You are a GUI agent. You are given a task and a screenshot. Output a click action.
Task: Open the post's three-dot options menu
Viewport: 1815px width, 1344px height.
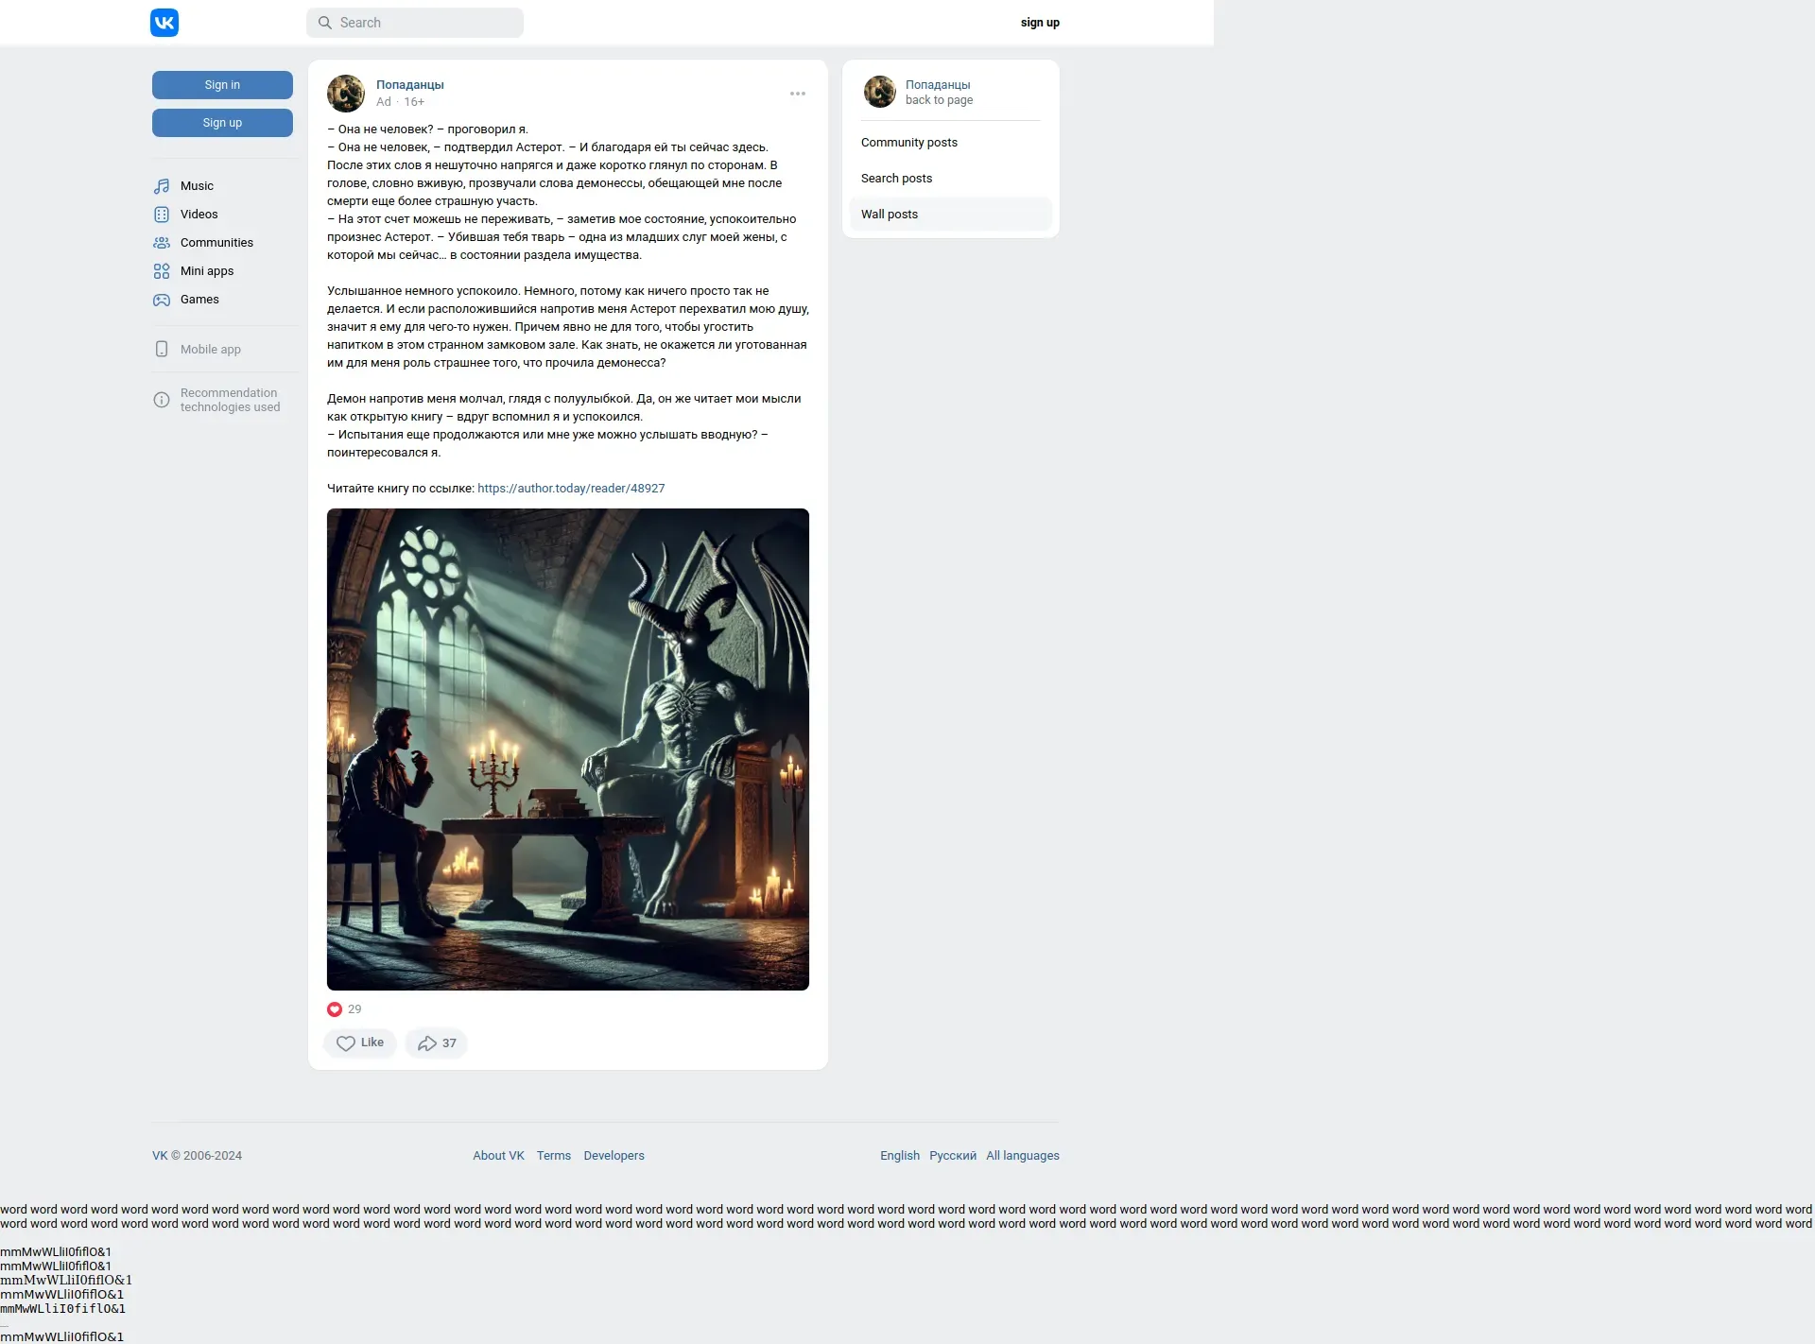coord(798,94)
